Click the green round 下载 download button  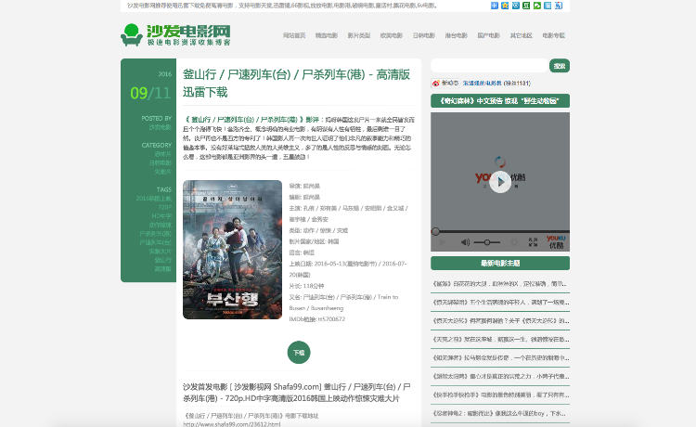[299, 353]
